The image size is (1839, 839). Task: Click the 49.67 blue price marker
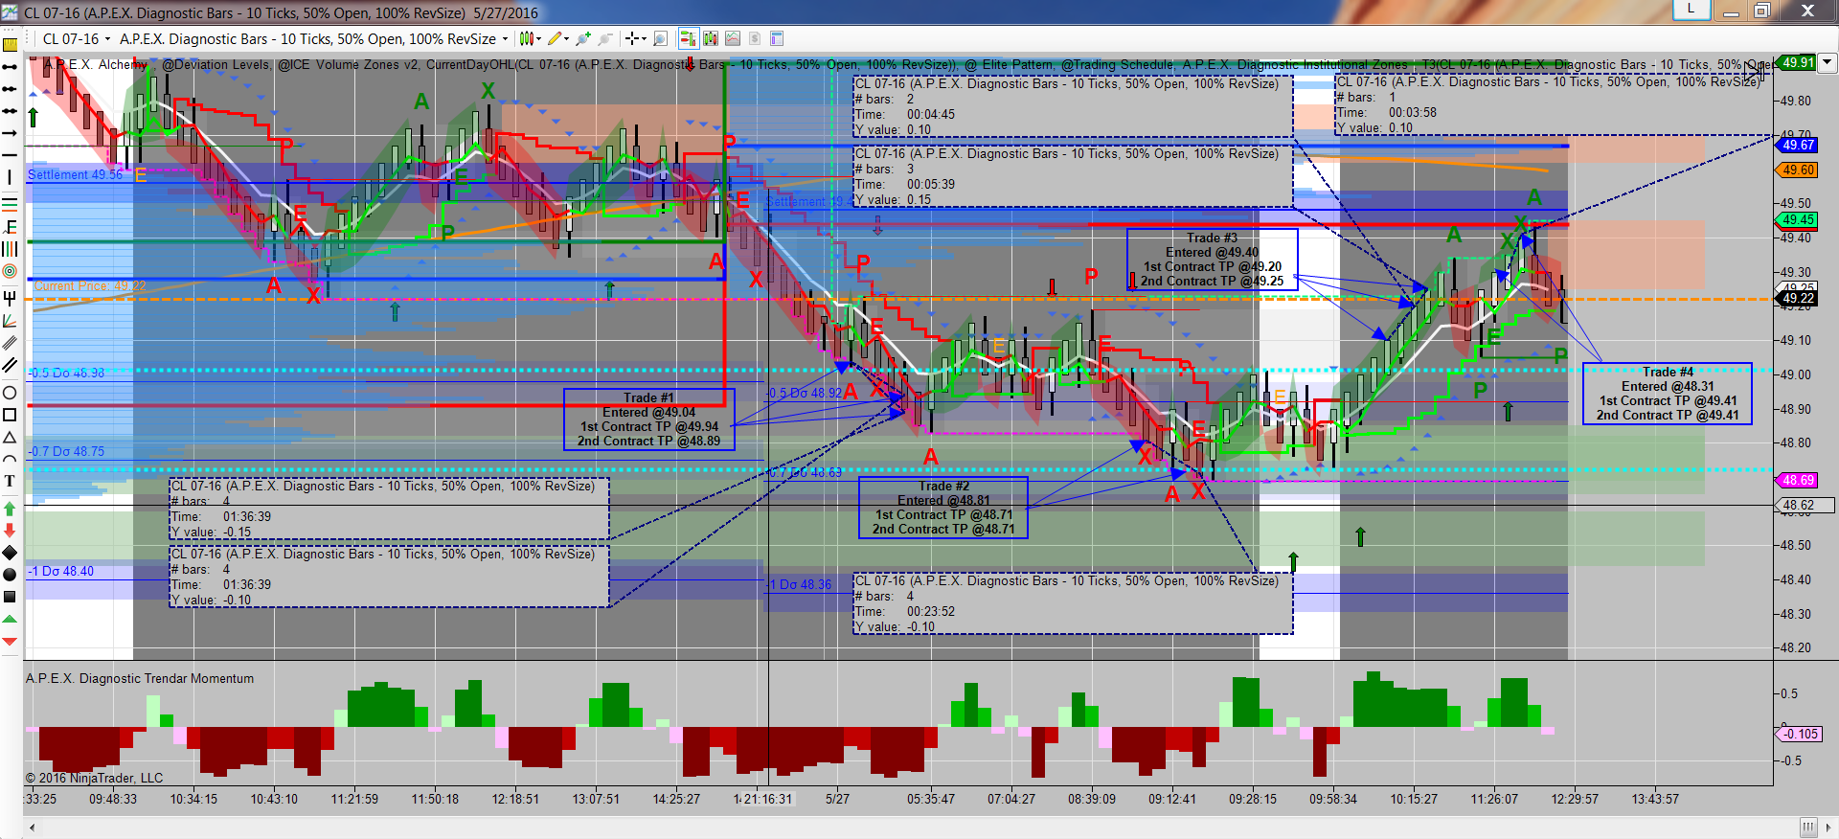pos(1798,146)
